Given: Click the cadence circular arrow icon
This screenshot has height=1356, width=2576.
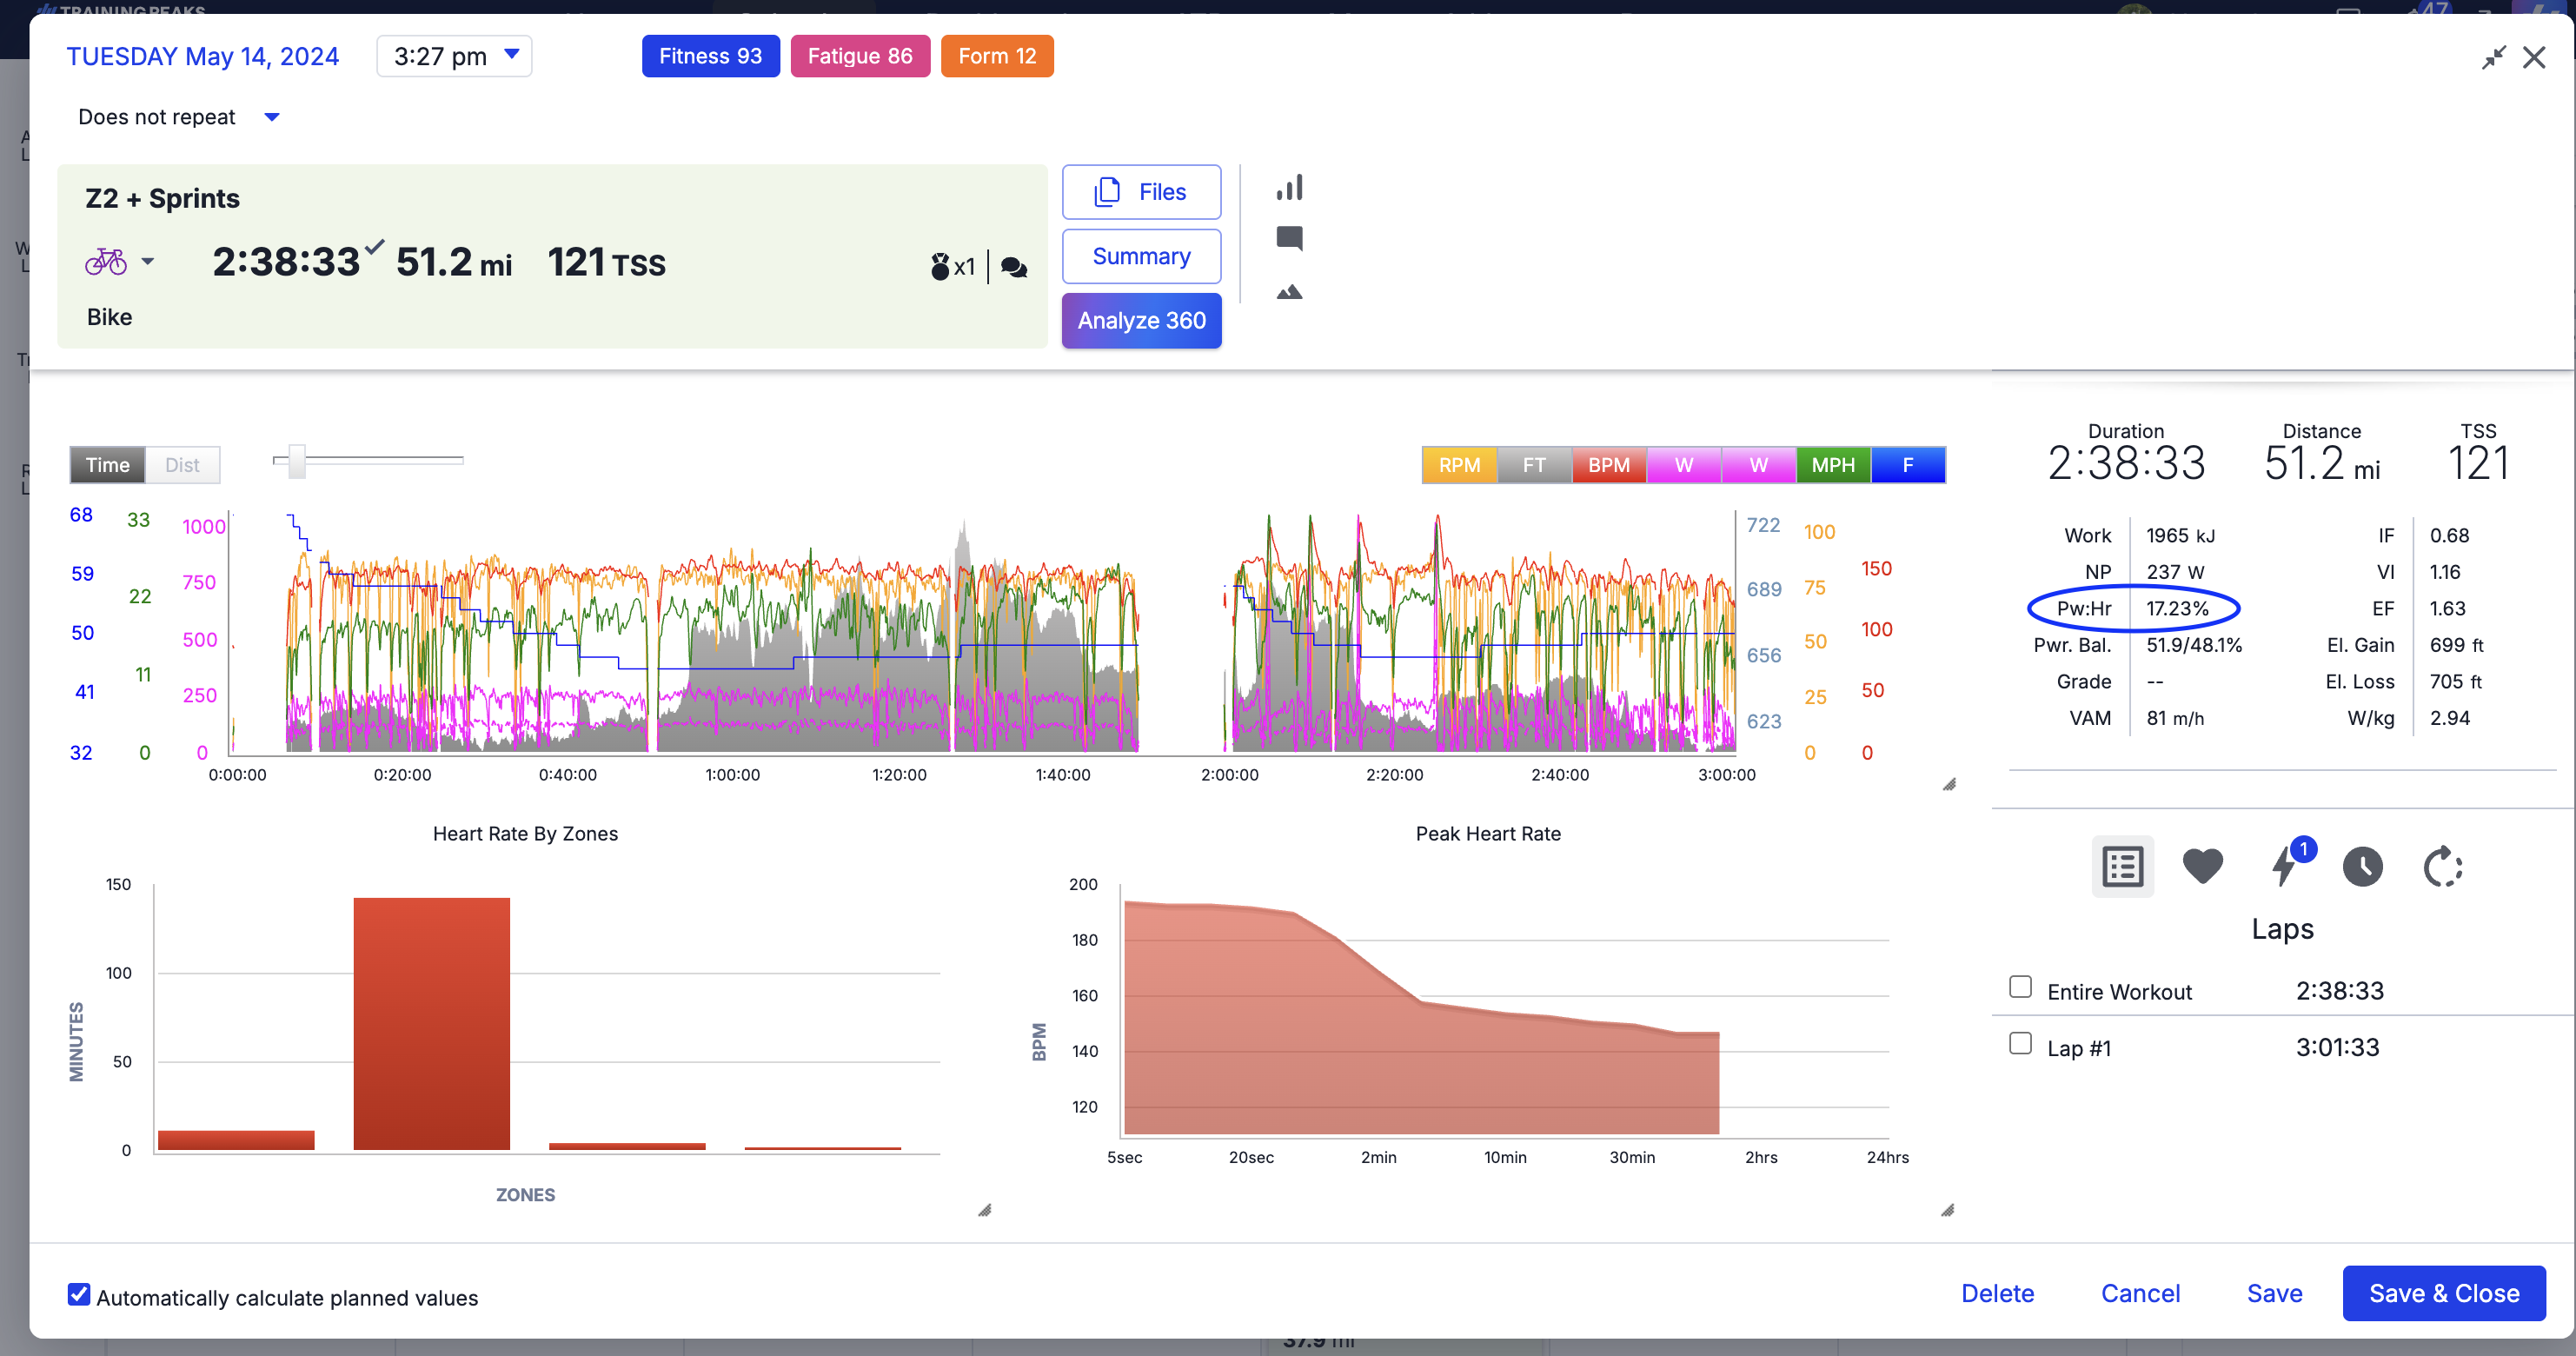Looking at the screenshot, I should (x=2442, y=866).
